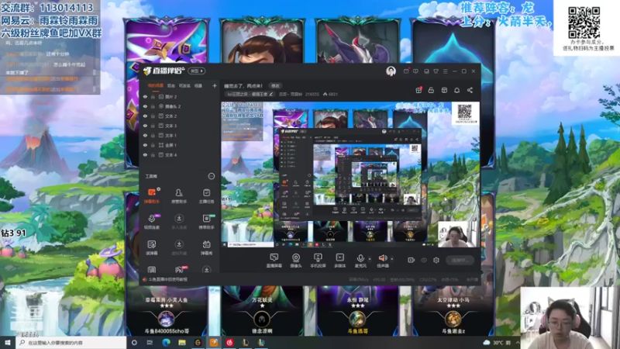
Task: Open the 弹幕秀 tool
Action: click(206, 247)
